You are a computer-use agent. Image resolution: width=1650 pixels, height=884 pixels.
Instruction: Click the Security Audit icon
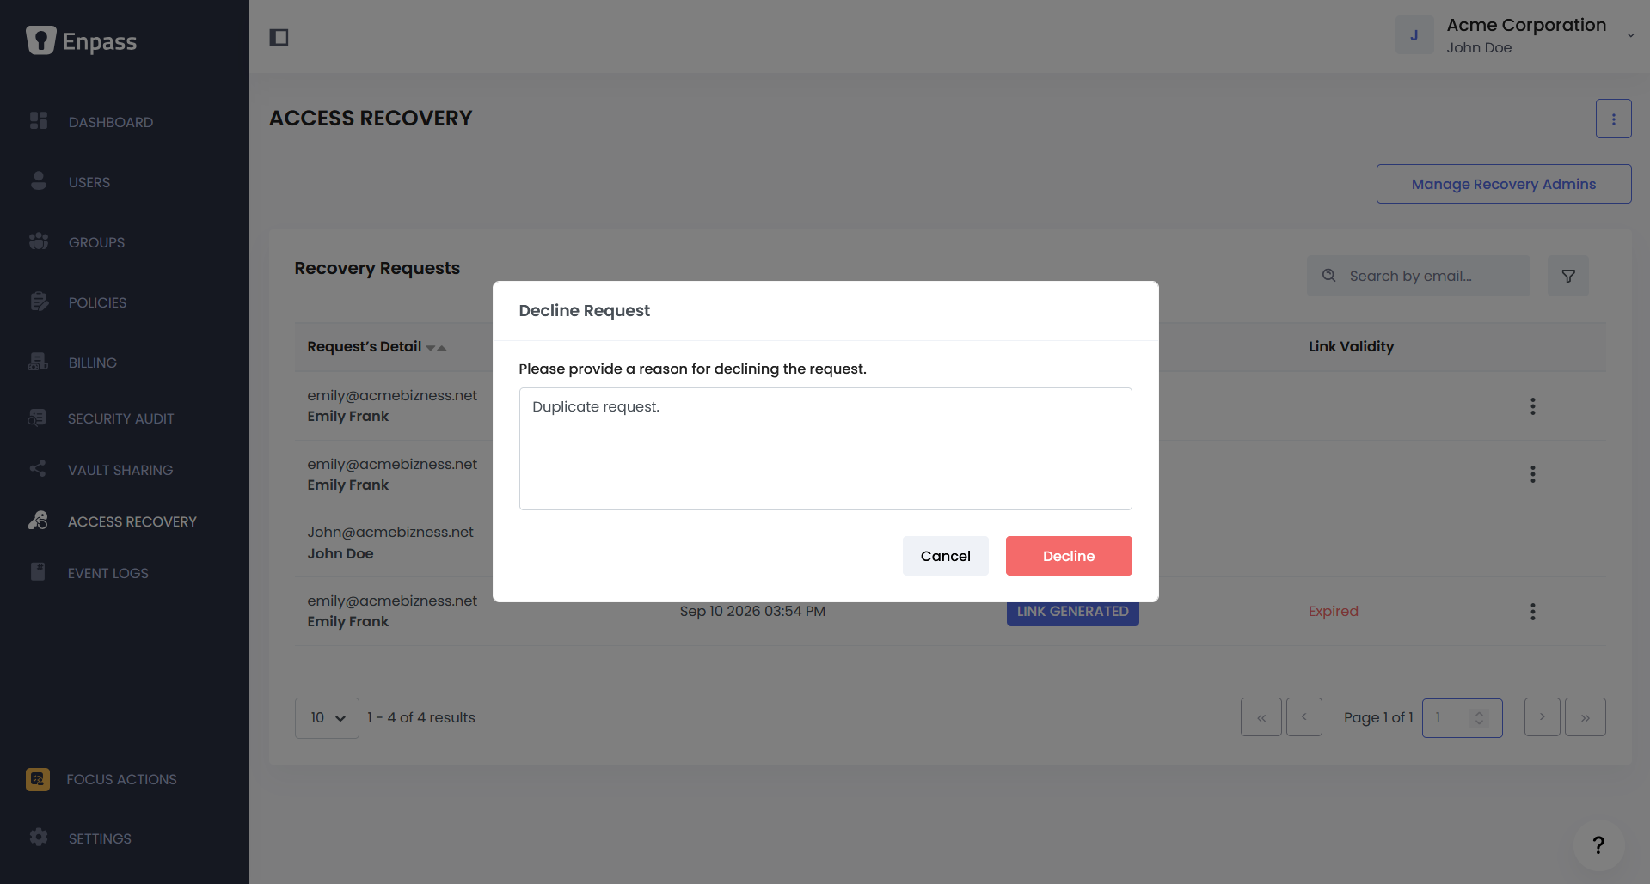pyautogui.click(x=37, y=418)
